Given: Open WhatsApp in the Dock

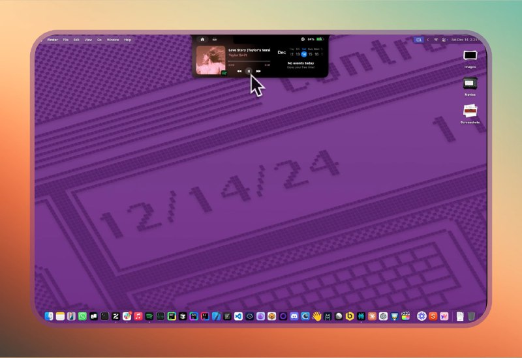Looking at the screenshot, I should tap(82, 316).
